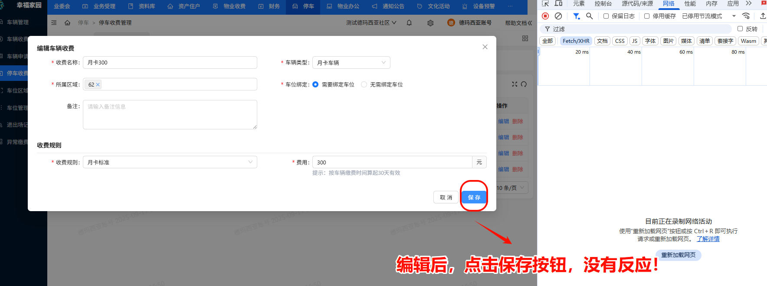Select 无需绑定车位 radio option

[364, 84]
